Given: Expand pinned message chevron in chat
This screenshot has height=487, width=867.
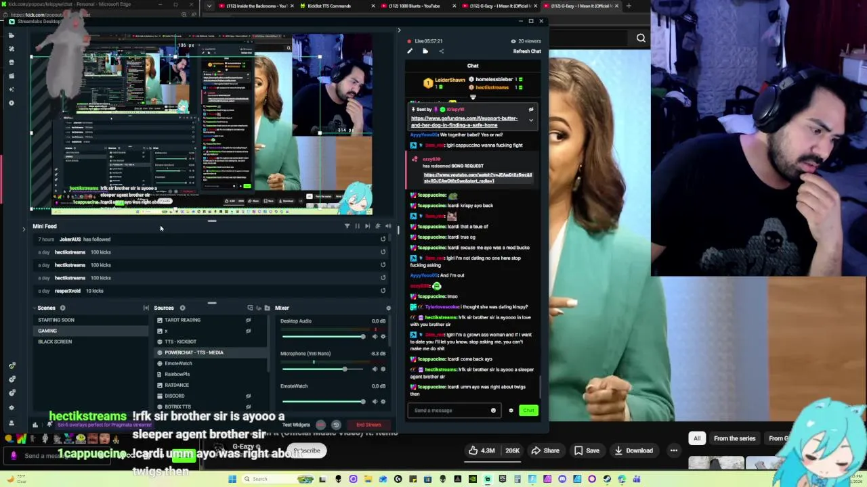Looking at the screenshot, I should coord(531,120).
